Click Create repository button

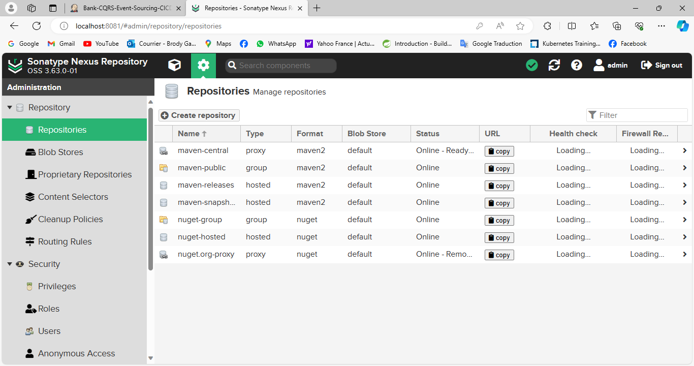pyautogui.click(x=199, y=115)
